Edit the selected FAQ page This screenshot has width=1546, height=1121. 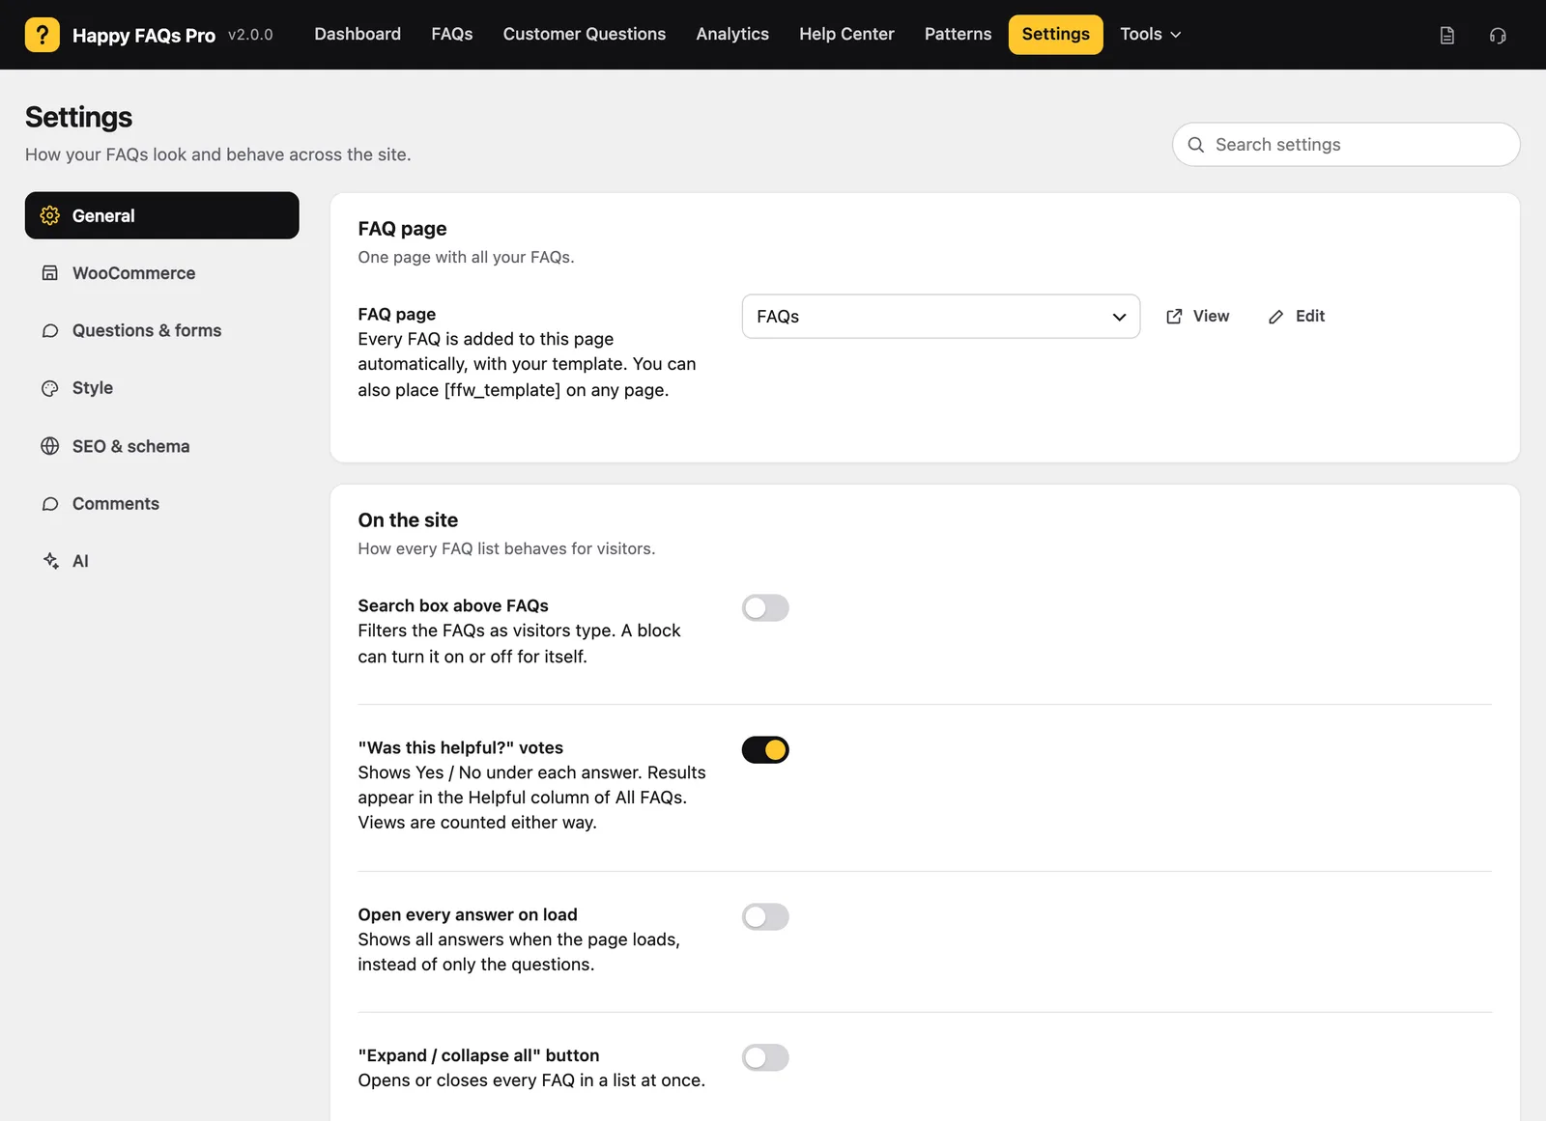point(1297,317)
